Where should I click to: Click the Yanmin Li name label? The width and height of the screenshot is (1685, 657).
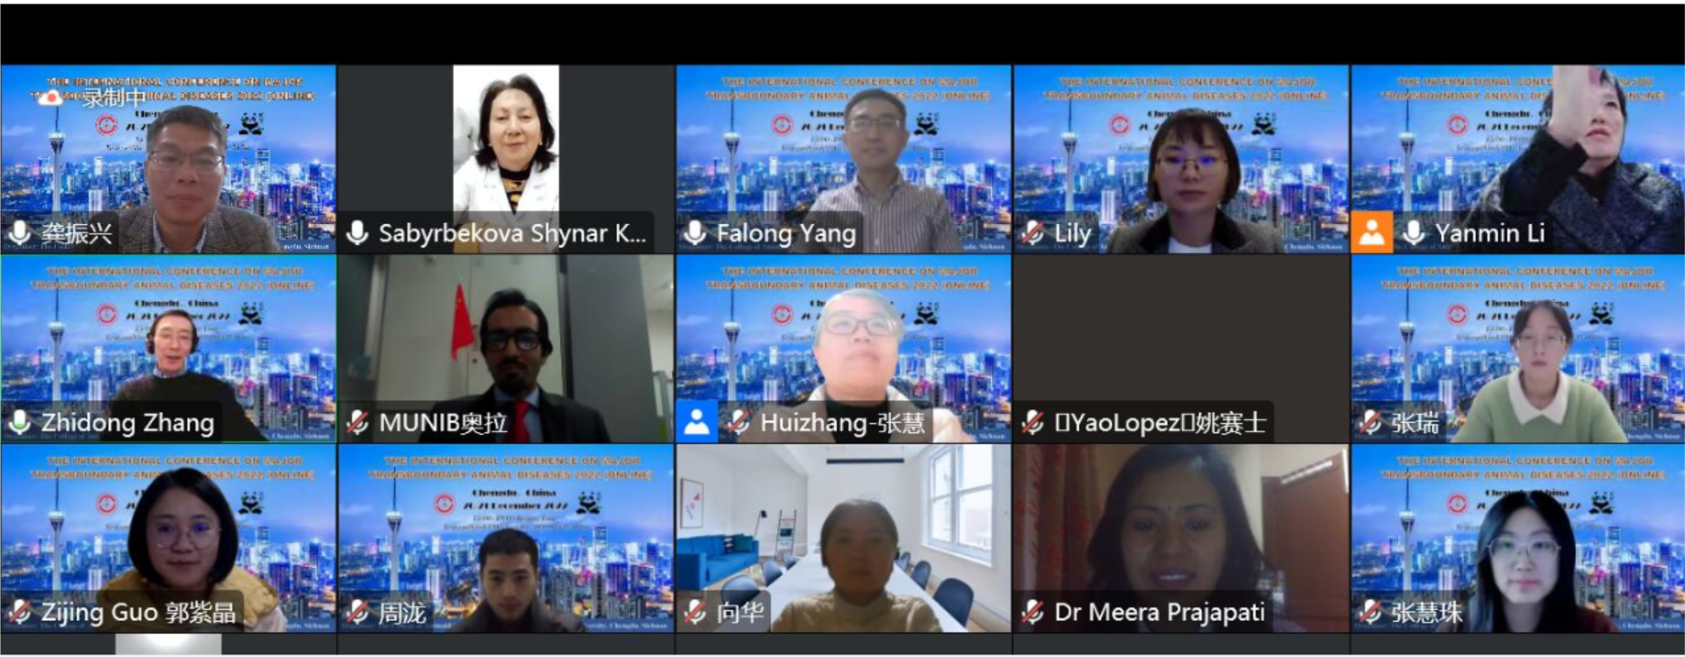(1489, 233)
